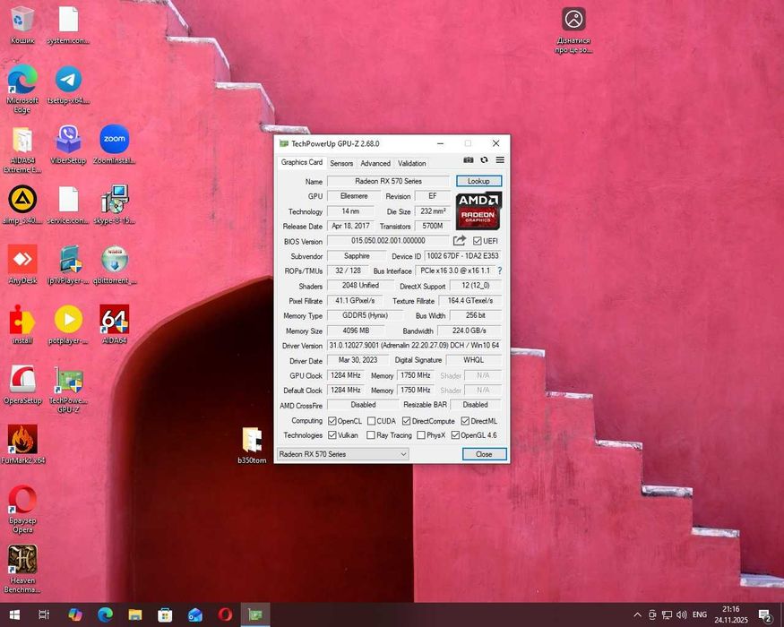The image size is (784, 627).
Task: Switch to the Advanced tab
Action: [375, 163]
